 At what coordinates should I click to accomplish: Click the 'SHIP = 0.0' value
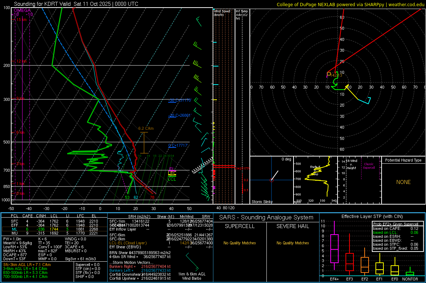[84, 276]
